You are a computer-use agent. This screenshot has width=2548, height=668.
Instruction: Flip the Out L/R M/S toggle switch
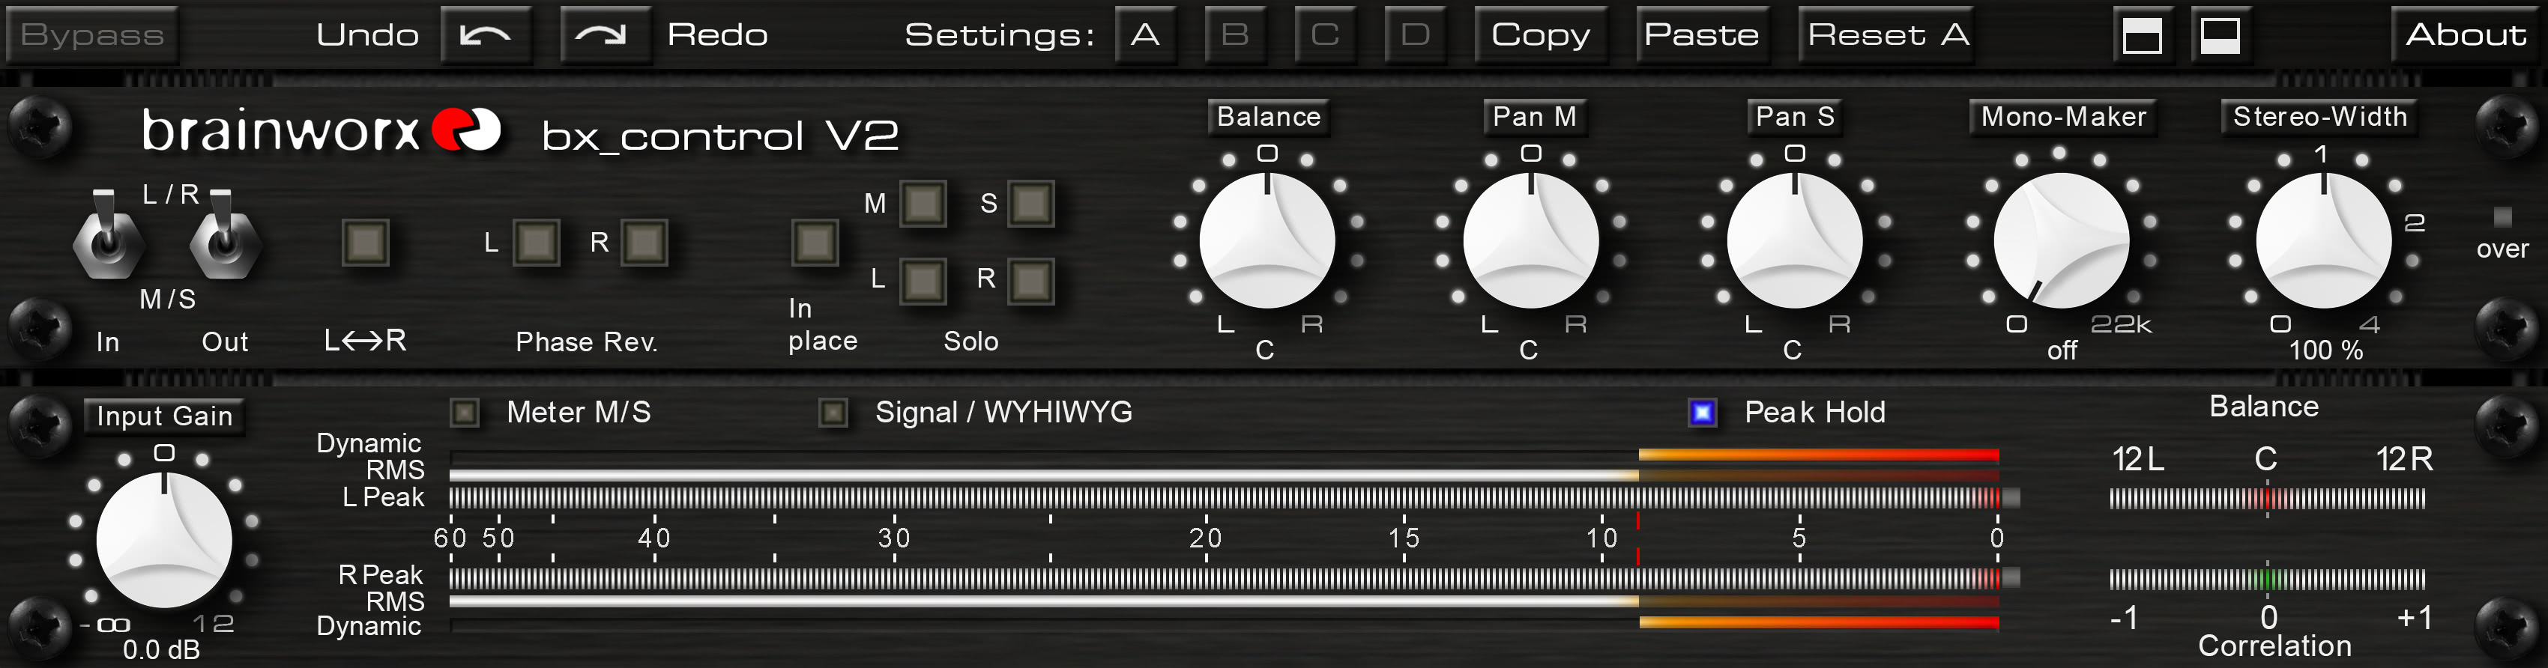(225, 234)
